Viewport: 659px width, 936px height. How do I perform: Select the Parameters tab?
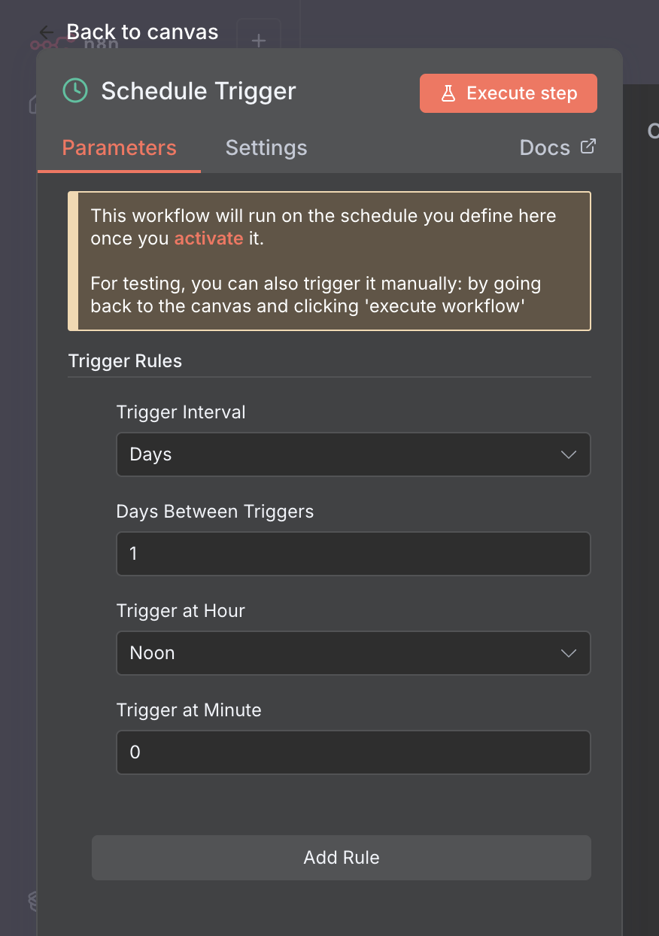[x=118, y=147]
